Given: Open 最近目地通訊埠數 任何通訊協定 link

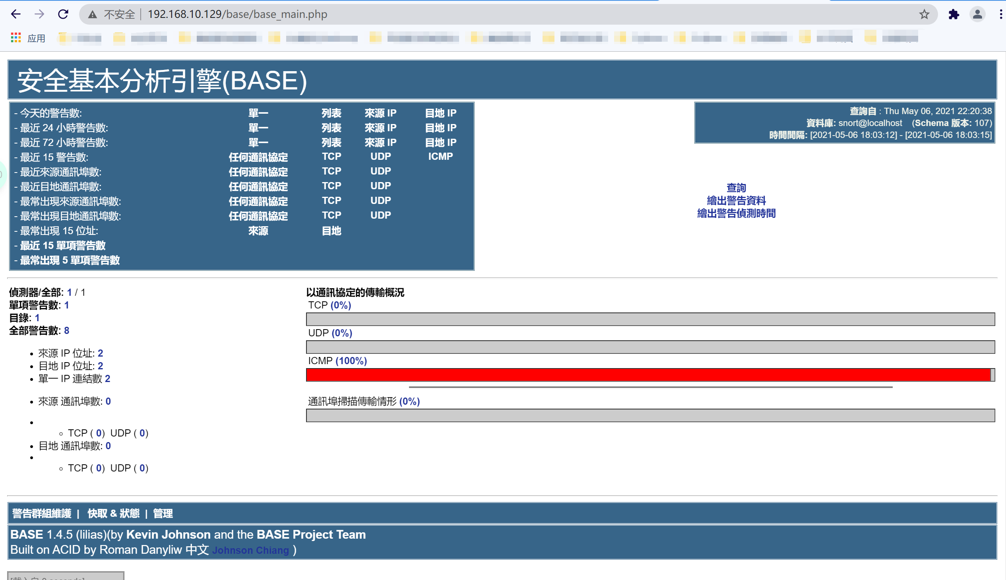Looking at the screenshot, I should pyautogui.click(x=258, y=187).
